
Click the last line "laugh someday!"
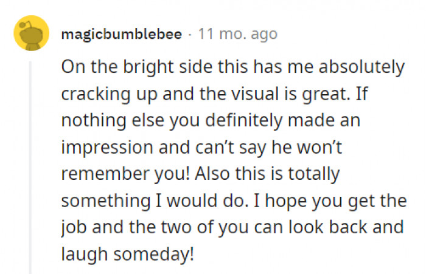(127, 253)
